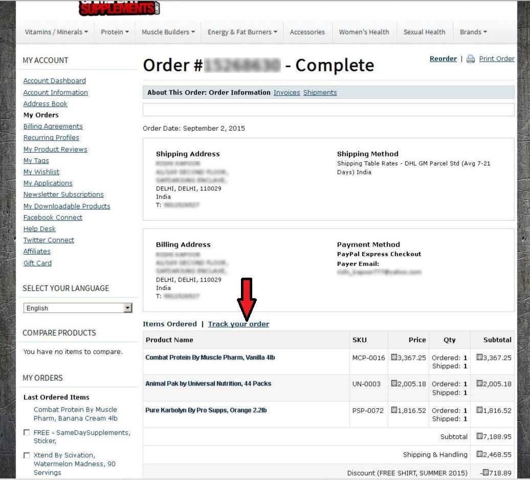This screenshot has width=530, height=480.
Task: Click the Same Day Supplements logo
Action: coord(119,8)
